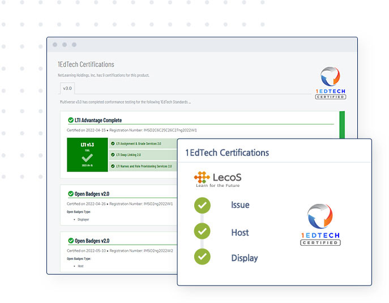Click the 1EdTech Certifications heading in main window
This screenshot has height=303, width=389.
pos(86,65)
